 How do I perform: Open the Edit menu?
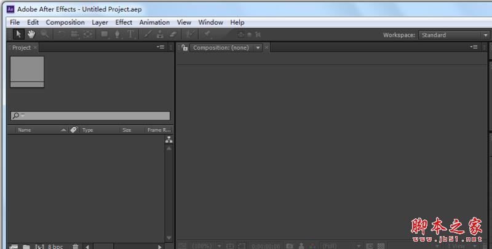point(33,22)
